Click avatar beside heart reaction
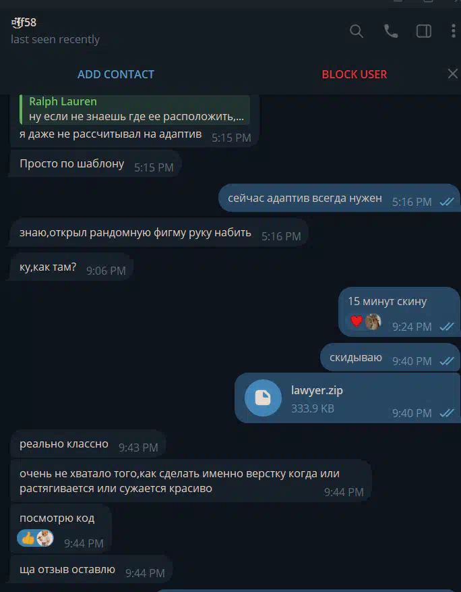The image size is (461, 592). click(373, 321)
